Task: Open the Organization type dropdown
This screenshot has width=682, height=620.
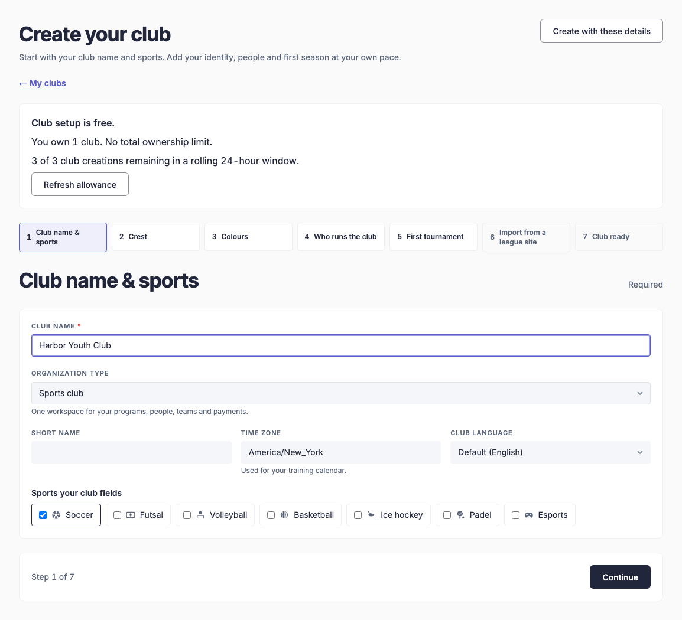Action: click(x=341, y=393)
